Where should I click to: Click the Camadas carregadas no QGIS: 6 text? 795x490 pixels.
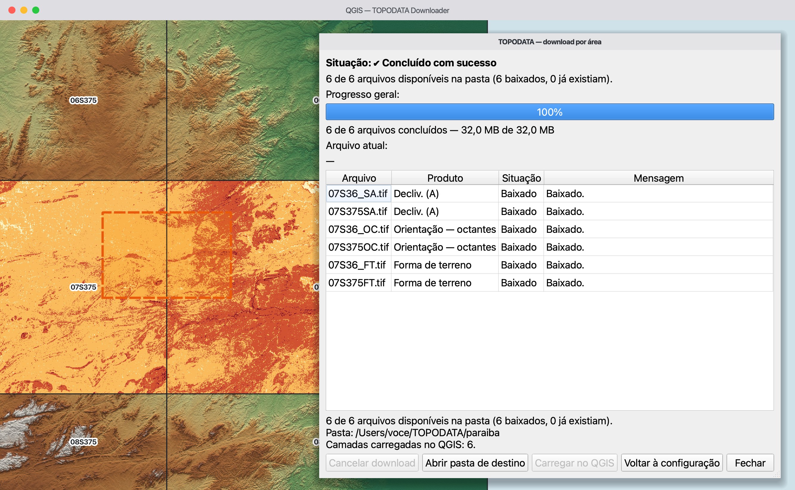(400, 445)
